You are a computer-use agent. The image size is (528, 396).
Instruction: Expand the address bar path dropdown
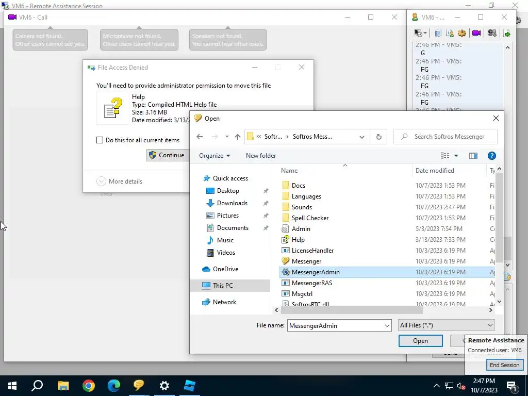coord(361,137)
